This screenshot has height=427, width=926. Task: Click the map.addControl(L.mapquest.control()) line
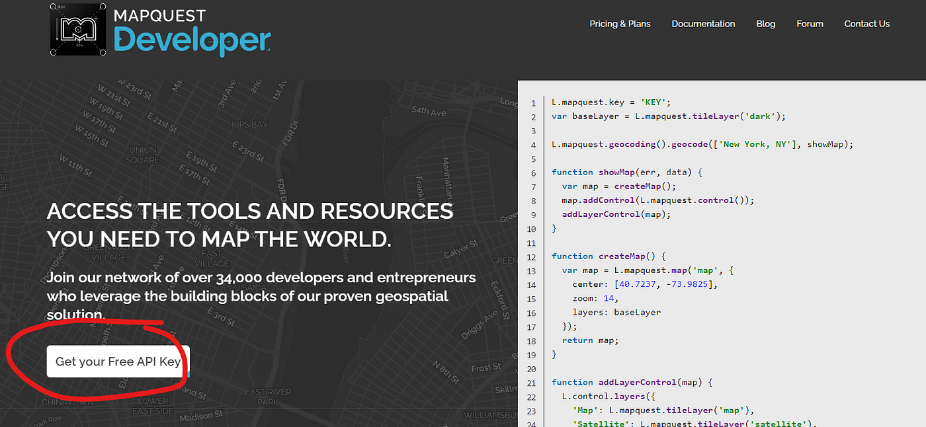coord(657,200)
